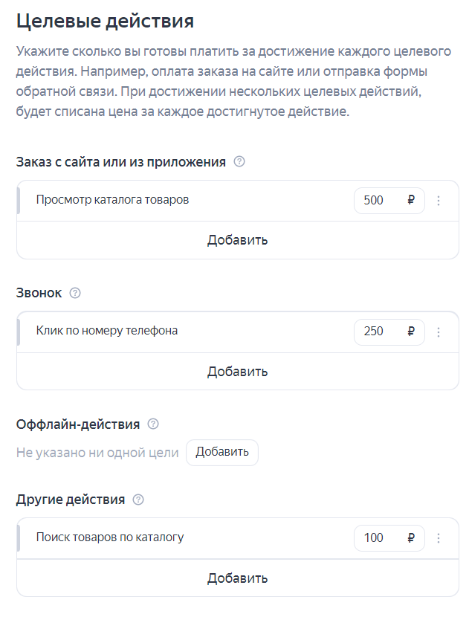The image size is (469, 617).
Task: Select the Клик по номеру телефона goal row
Action: coord(107,331)
